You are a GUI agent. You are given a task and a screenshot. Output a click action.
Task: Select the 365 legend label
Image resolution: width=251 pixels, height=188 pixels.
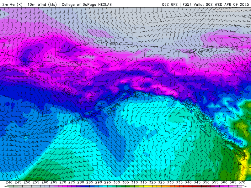[x=233, y=182]
